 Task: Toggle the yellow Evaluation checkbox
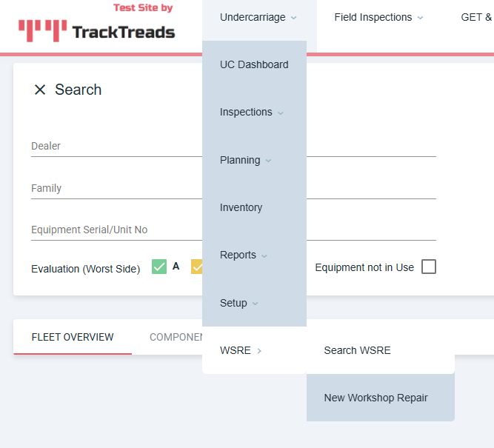[197, 267]
